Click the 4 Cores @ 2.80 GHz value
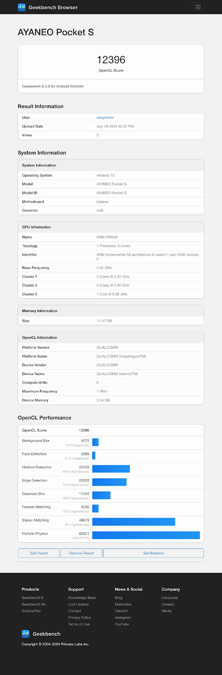The width and height of the screenshot is (222, 675). coord(113,286)
